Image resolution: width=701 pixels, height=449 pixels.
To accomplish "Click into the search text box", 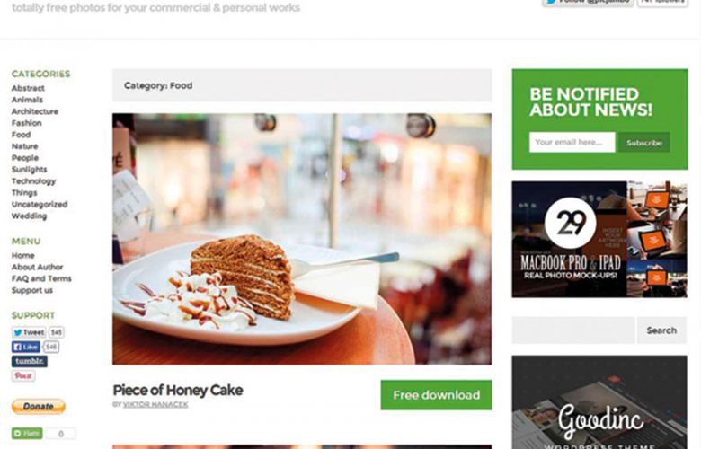I will coord(573,330).
